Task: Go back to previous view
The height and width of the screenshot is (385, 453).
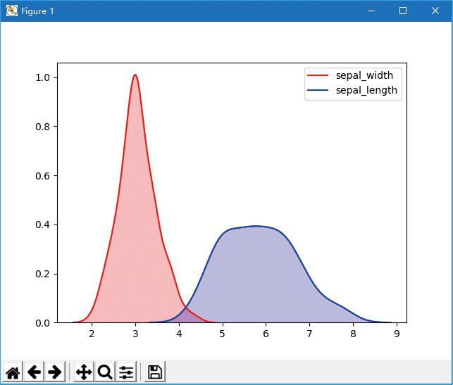Action: coord(34,372)
